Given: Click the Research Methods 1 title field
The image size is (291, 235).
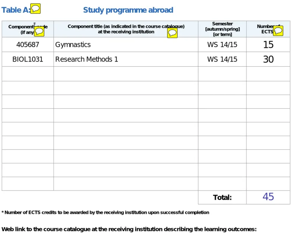Looking at the screenshot, I should click(x=126, y=59).
